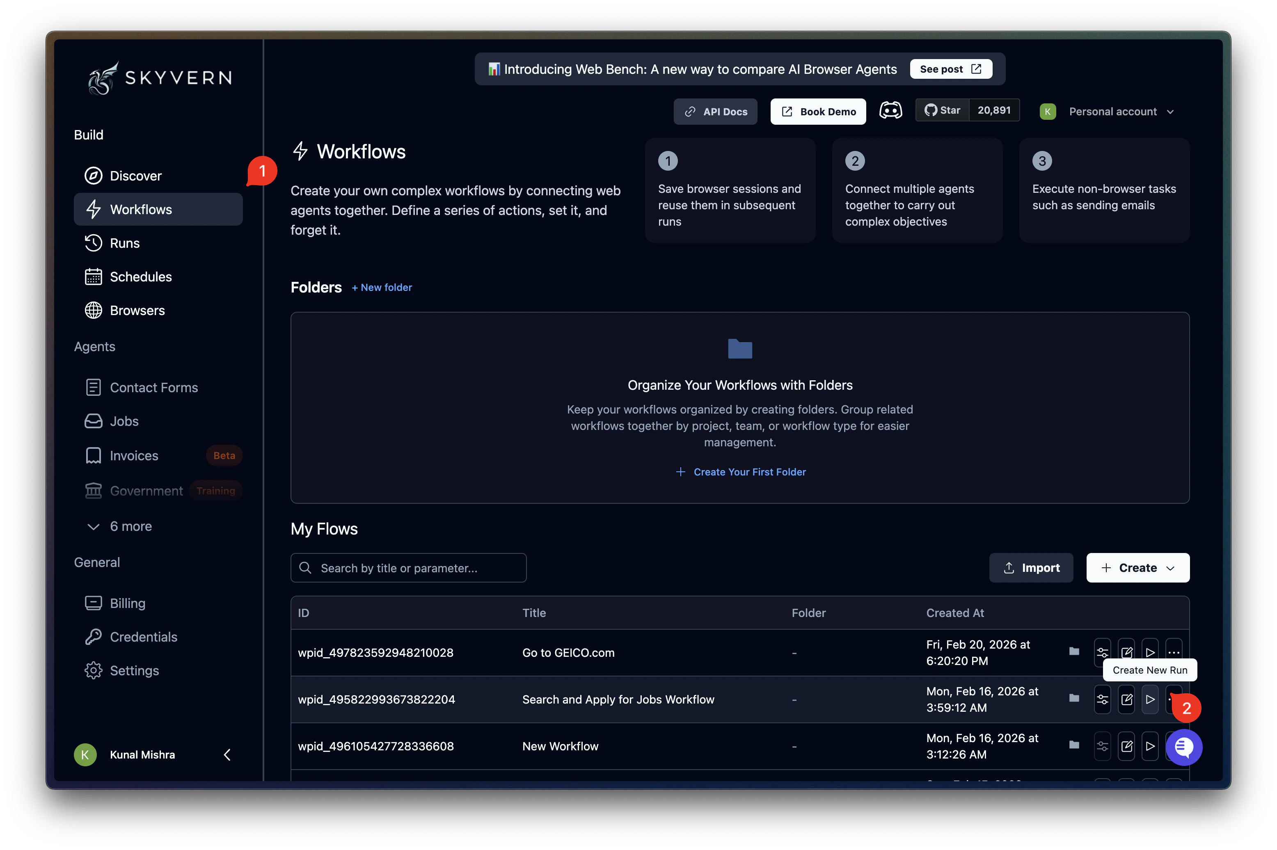Open more options for the GEICO.com workflow
This screenshot has height=850, width=1277.
1174,652
